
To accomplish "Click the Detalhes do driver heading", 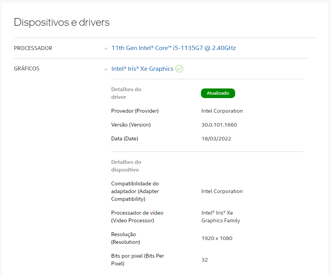I will [126, 93].
